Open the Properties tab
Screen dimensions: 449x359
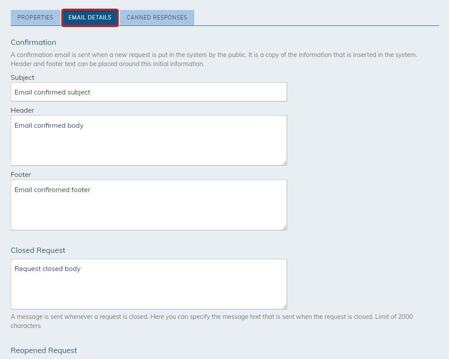tap(35, 17)
